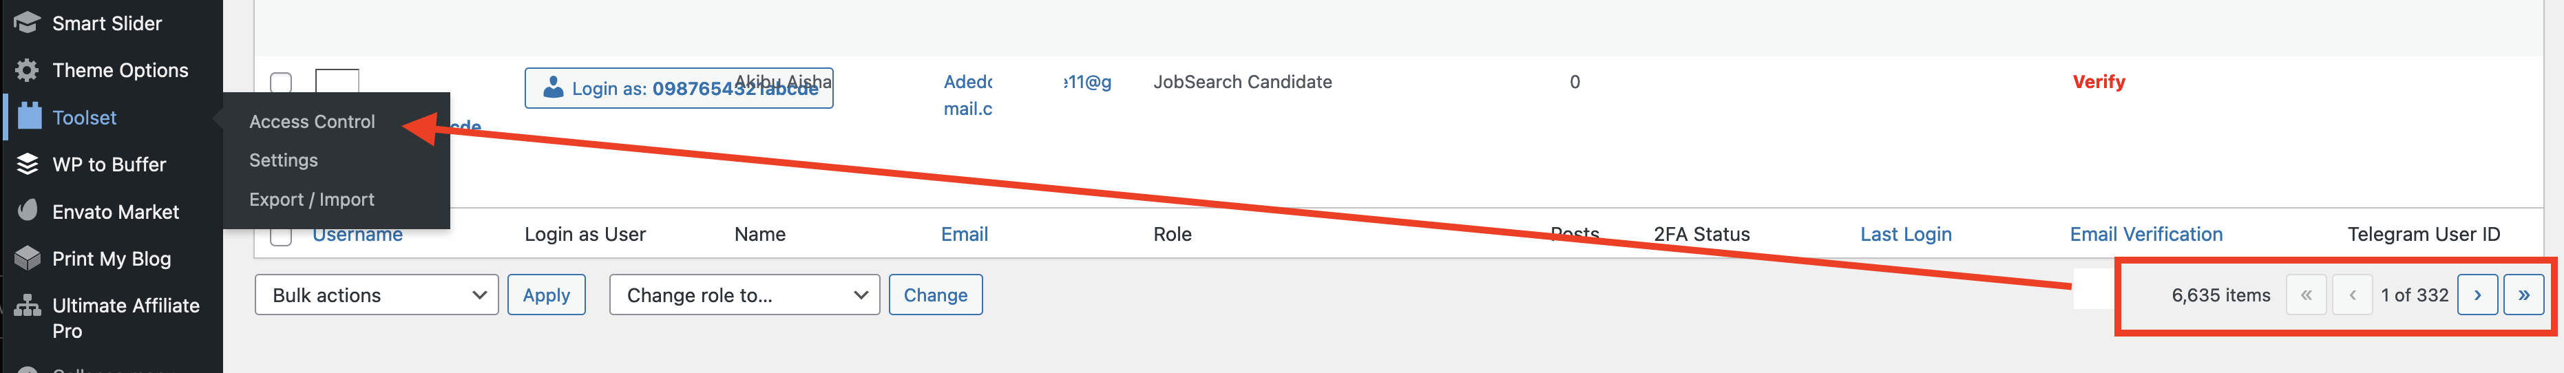Sort by Last Login column
The image size is (2564, 373).
click(1905, 234)
